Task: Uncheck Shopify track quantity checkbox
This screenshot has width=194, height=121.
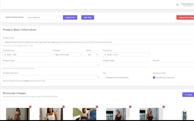Action: coord(154,77)
